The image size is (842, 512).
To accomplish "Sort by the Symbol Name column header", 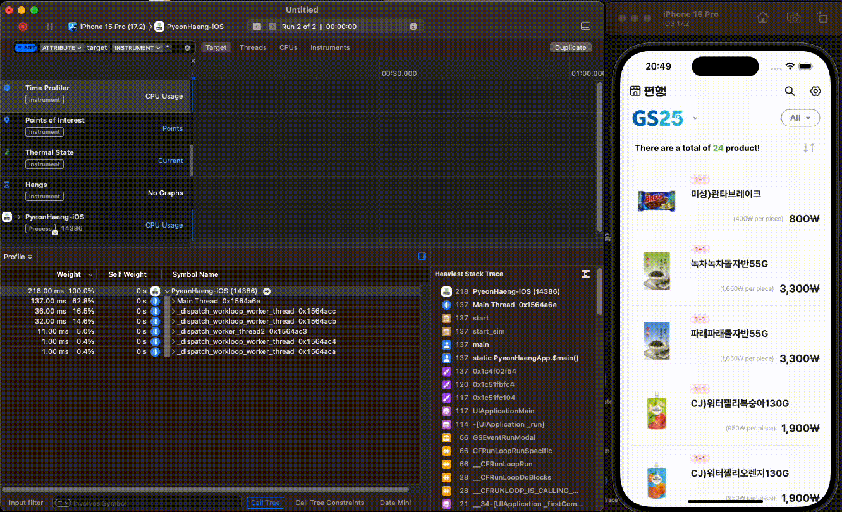I will 195,274.
